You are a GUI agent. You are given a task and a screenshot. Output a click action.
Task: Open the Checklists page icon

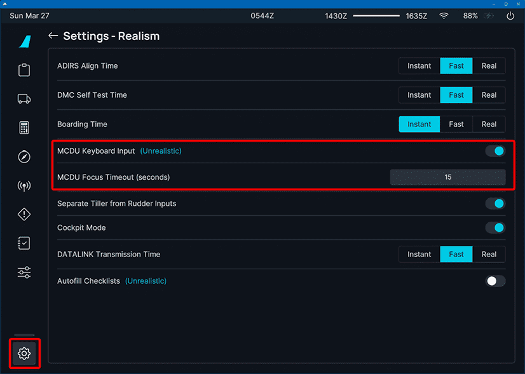coord(24,243)
